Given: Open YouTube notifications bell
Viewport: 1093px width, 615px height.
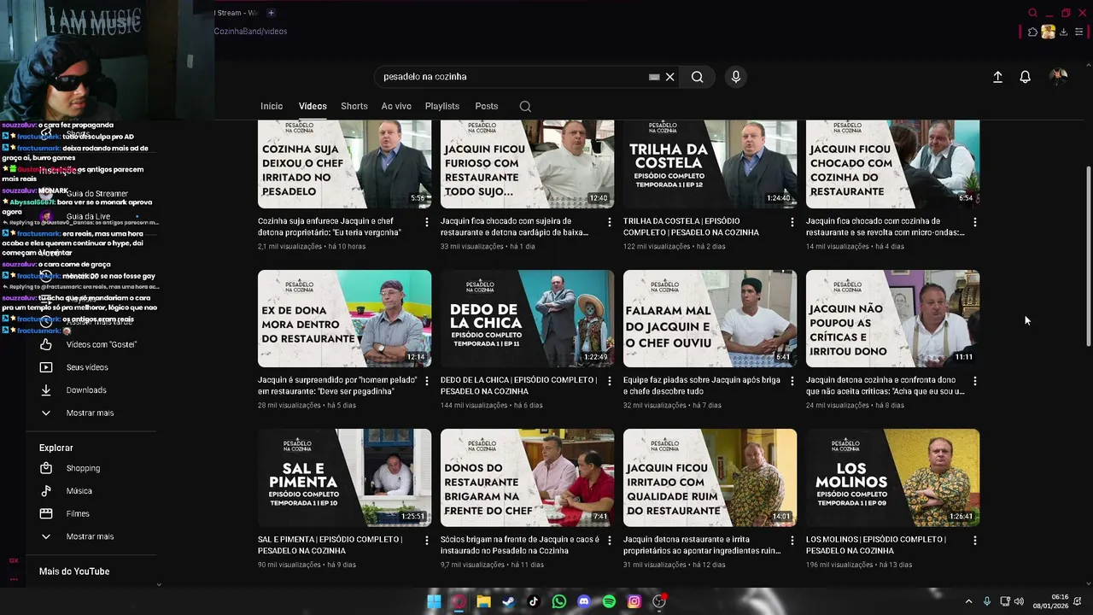Looking at the screenshot, I should coord(1026,77).
